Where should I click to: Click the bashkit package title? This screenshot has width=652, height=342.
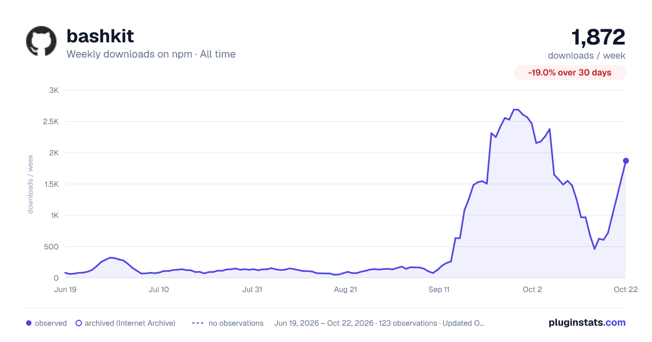pos(100,36)
